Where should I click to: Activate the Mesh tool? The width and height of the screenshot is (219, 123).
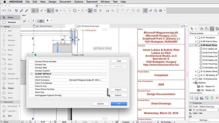pos(10,98)
